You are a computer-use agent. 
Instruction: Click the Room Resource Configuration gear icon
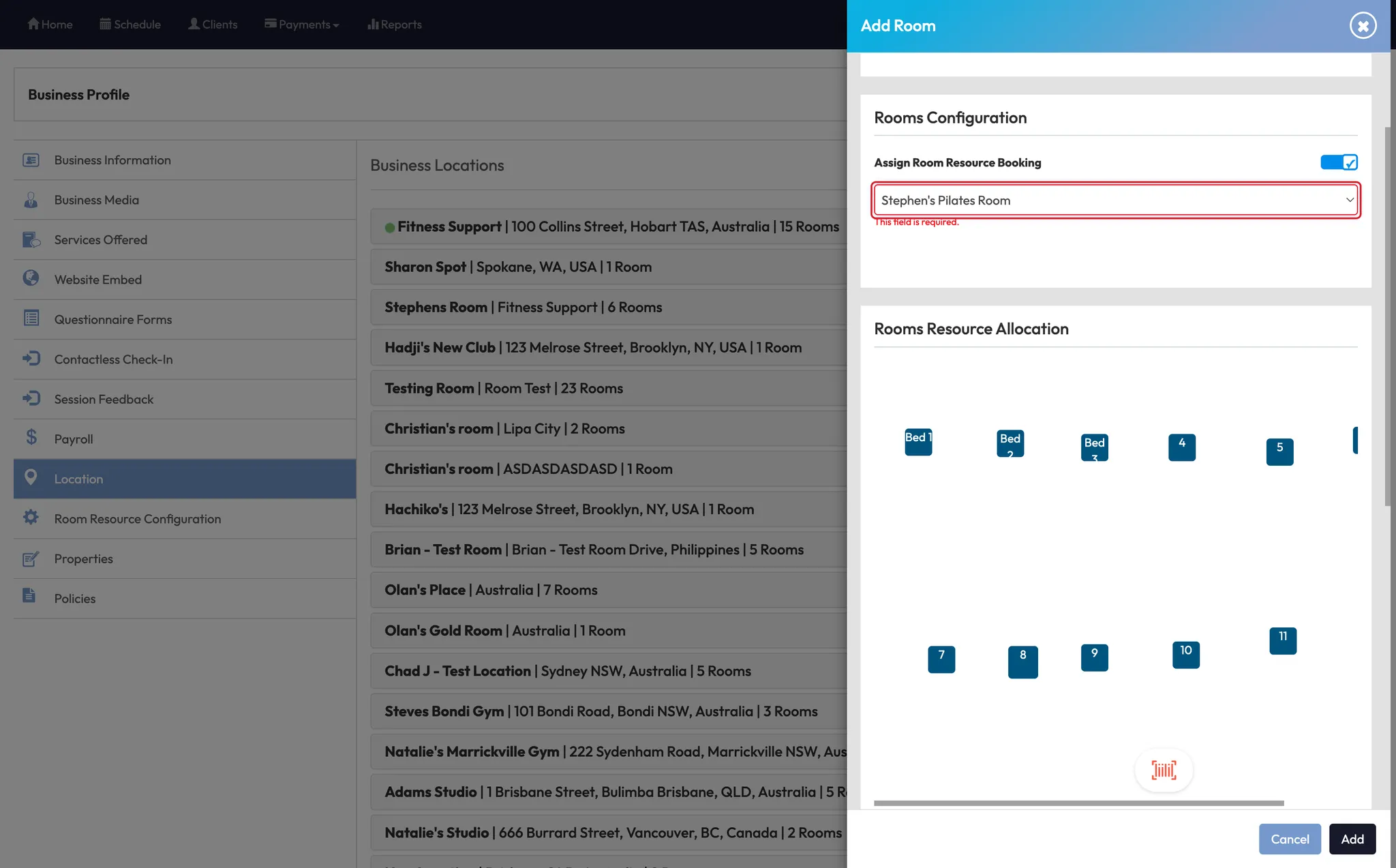pos(31,518)
